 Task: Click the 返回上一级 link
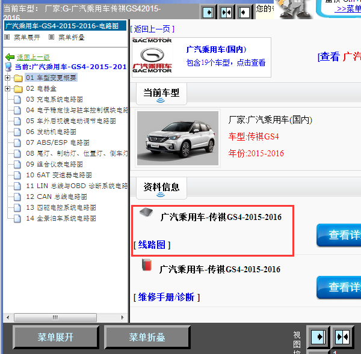[x=33, y=57]
